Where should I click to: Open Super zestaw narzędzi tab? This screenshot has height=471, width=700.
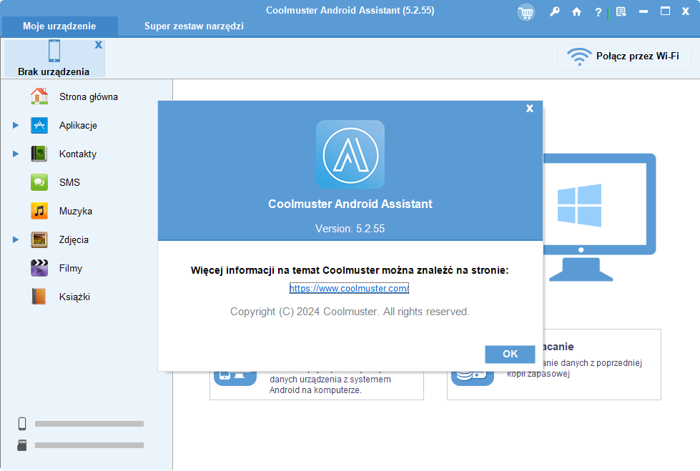[194, 26]
